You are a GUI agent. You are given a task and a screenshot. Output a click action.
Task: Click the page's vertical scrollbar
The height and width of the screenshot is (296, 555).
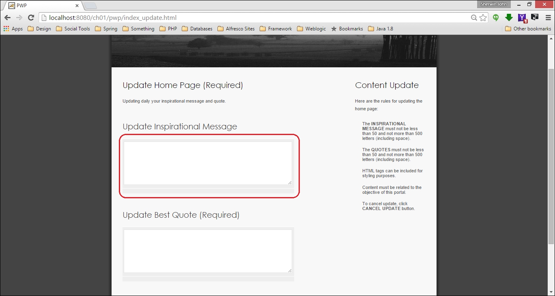551,156
